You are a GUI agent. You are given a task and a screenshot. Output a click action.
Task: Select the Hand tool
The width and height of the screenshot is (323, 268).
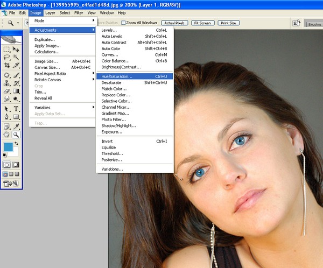6,135
